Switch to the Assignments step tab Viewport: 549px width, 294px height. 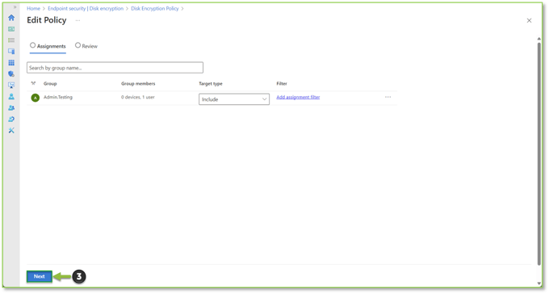(48, 46)
